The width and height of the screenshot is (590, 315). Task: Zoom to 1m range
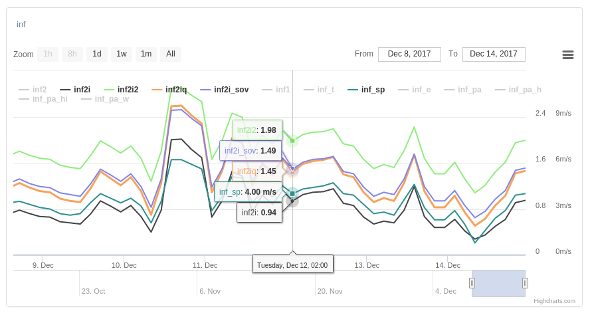click(x=146, y=54)
